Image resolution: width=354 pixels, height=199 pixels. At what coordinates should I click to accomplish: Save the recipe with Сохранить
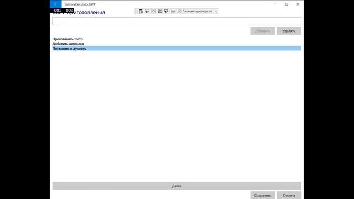pos(262,195)
